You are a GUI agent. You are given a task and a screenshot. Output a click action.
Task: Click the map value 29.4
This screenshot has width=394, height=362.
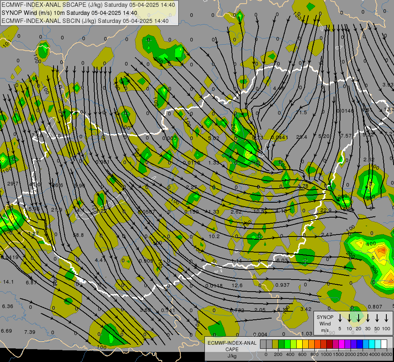pyautogui.click(x=301, y=137)
